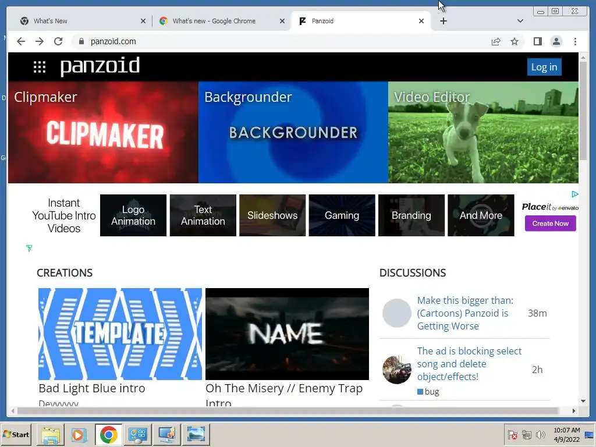596x447 pixels.
Task: Click page vertical scrollbar down arrow
Action: [583, 400]
